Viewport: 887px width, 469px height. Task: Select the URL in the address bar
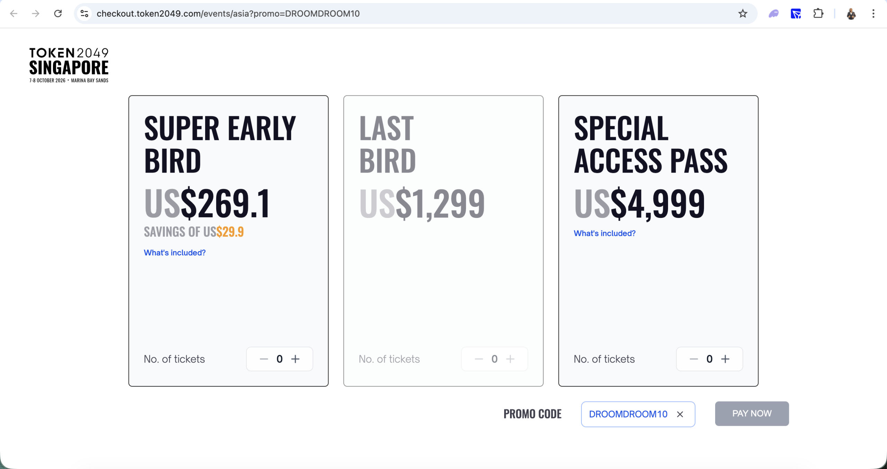[228, 13]
